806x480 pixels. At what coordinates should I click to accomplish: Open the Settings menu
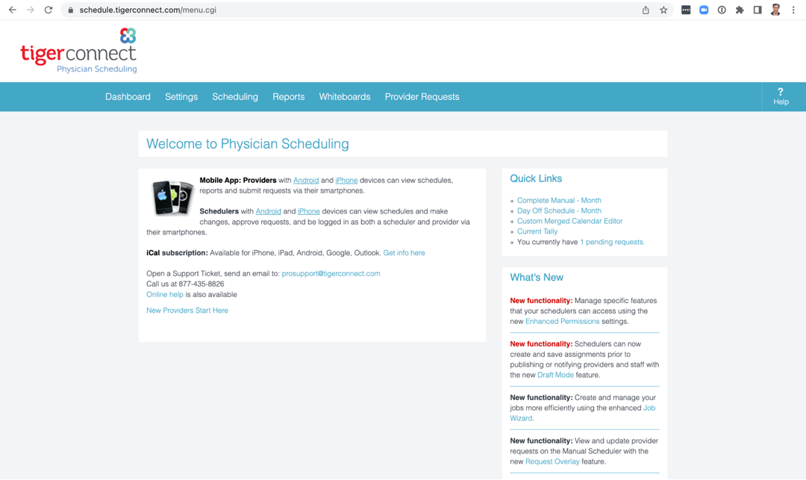point(181,96)
